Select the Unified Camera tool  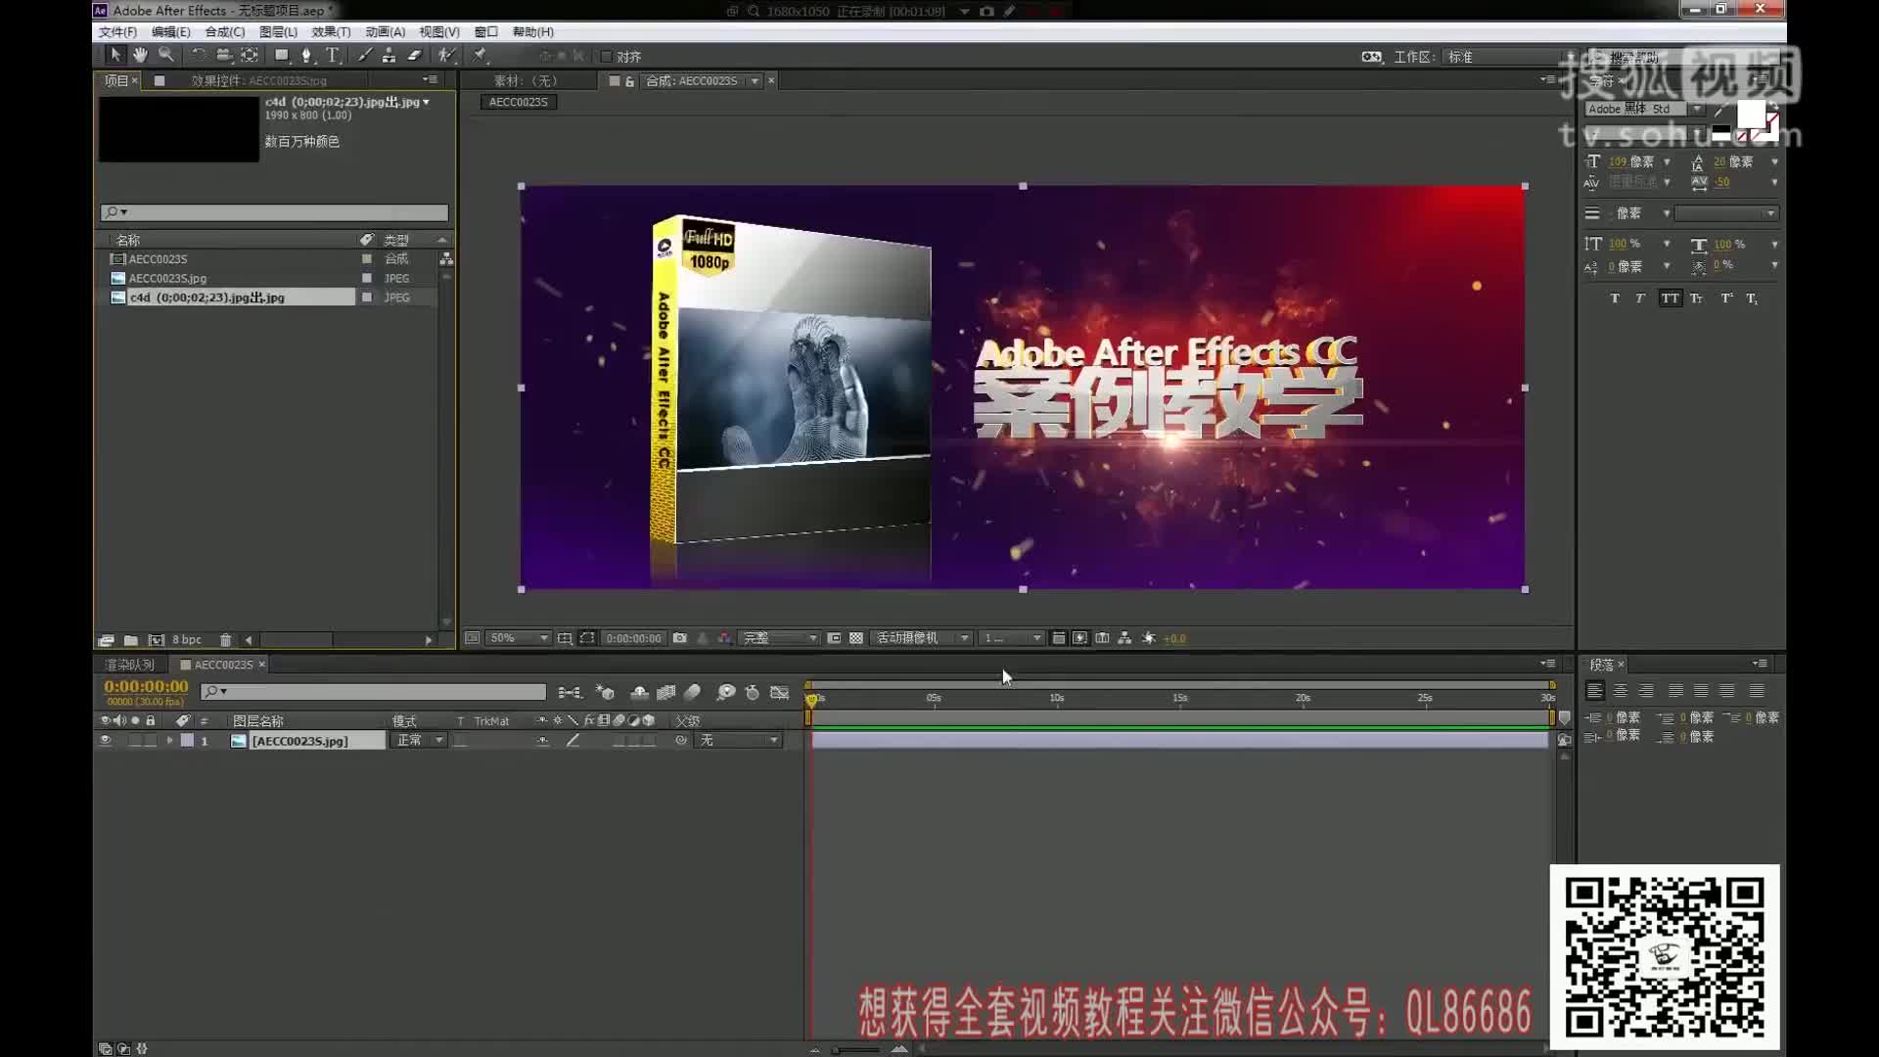coord(224,55)
